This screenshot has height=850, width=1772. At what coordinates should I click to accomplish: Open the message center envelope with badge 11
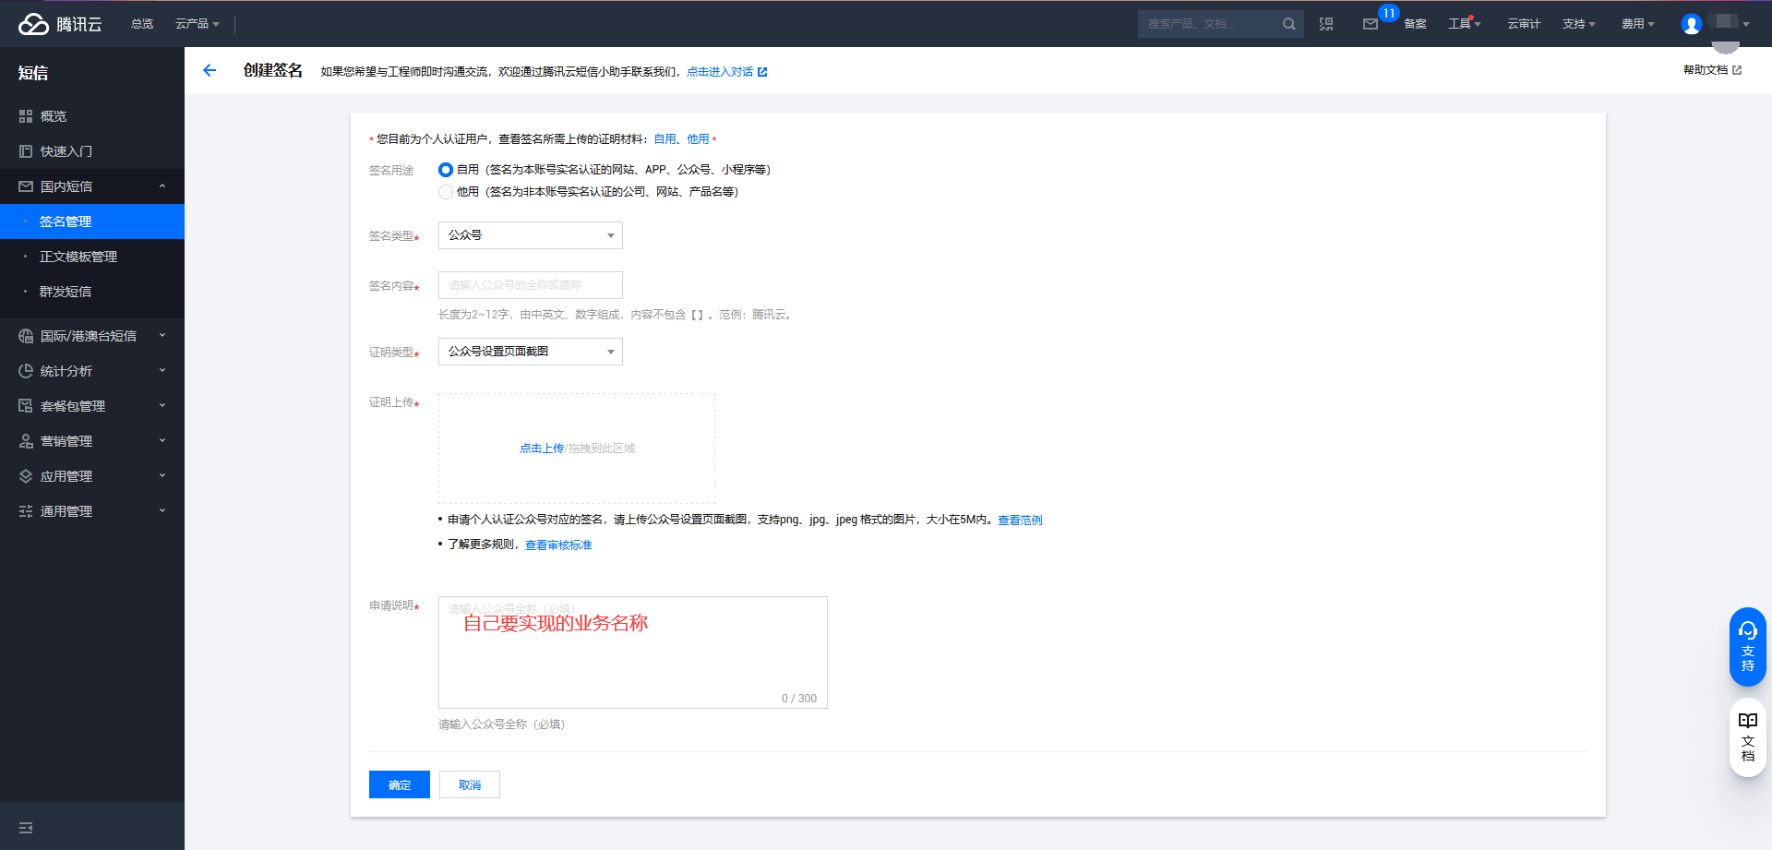[x=1372, y=25]
